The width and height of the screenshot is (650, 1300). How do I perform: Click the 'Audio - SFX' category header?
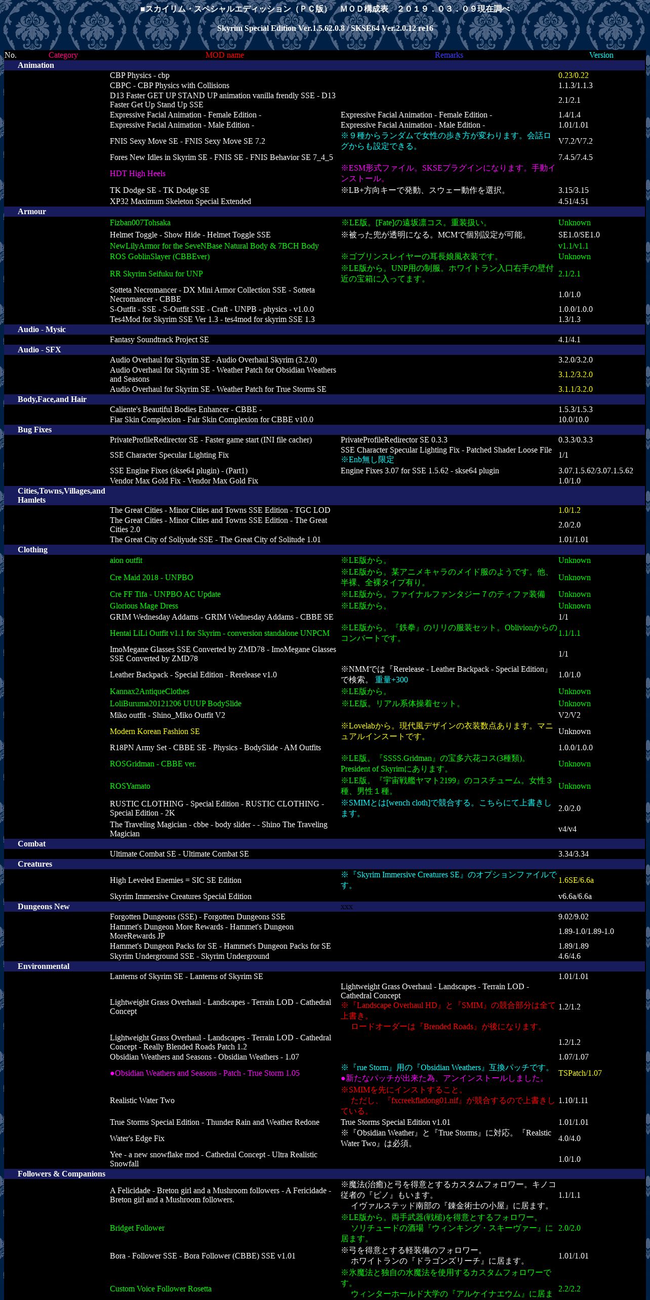(x=39, y=350)
